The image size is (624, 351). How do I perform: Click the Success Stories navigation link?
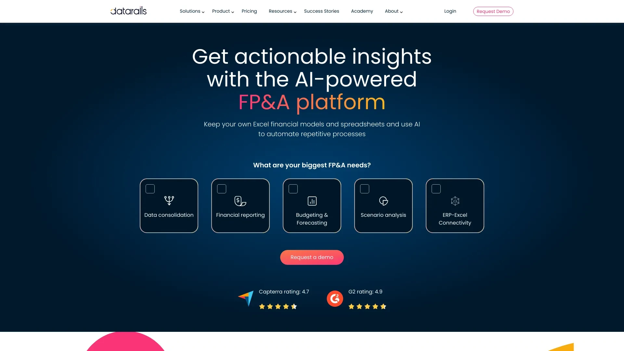coord(321,11)
